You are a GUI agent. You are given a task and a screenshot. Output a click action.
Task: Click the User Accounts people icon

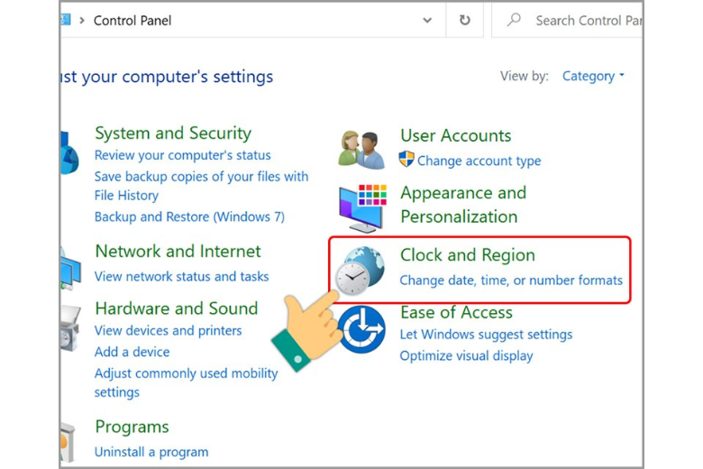pyautogui.click(x=361, y=150)
